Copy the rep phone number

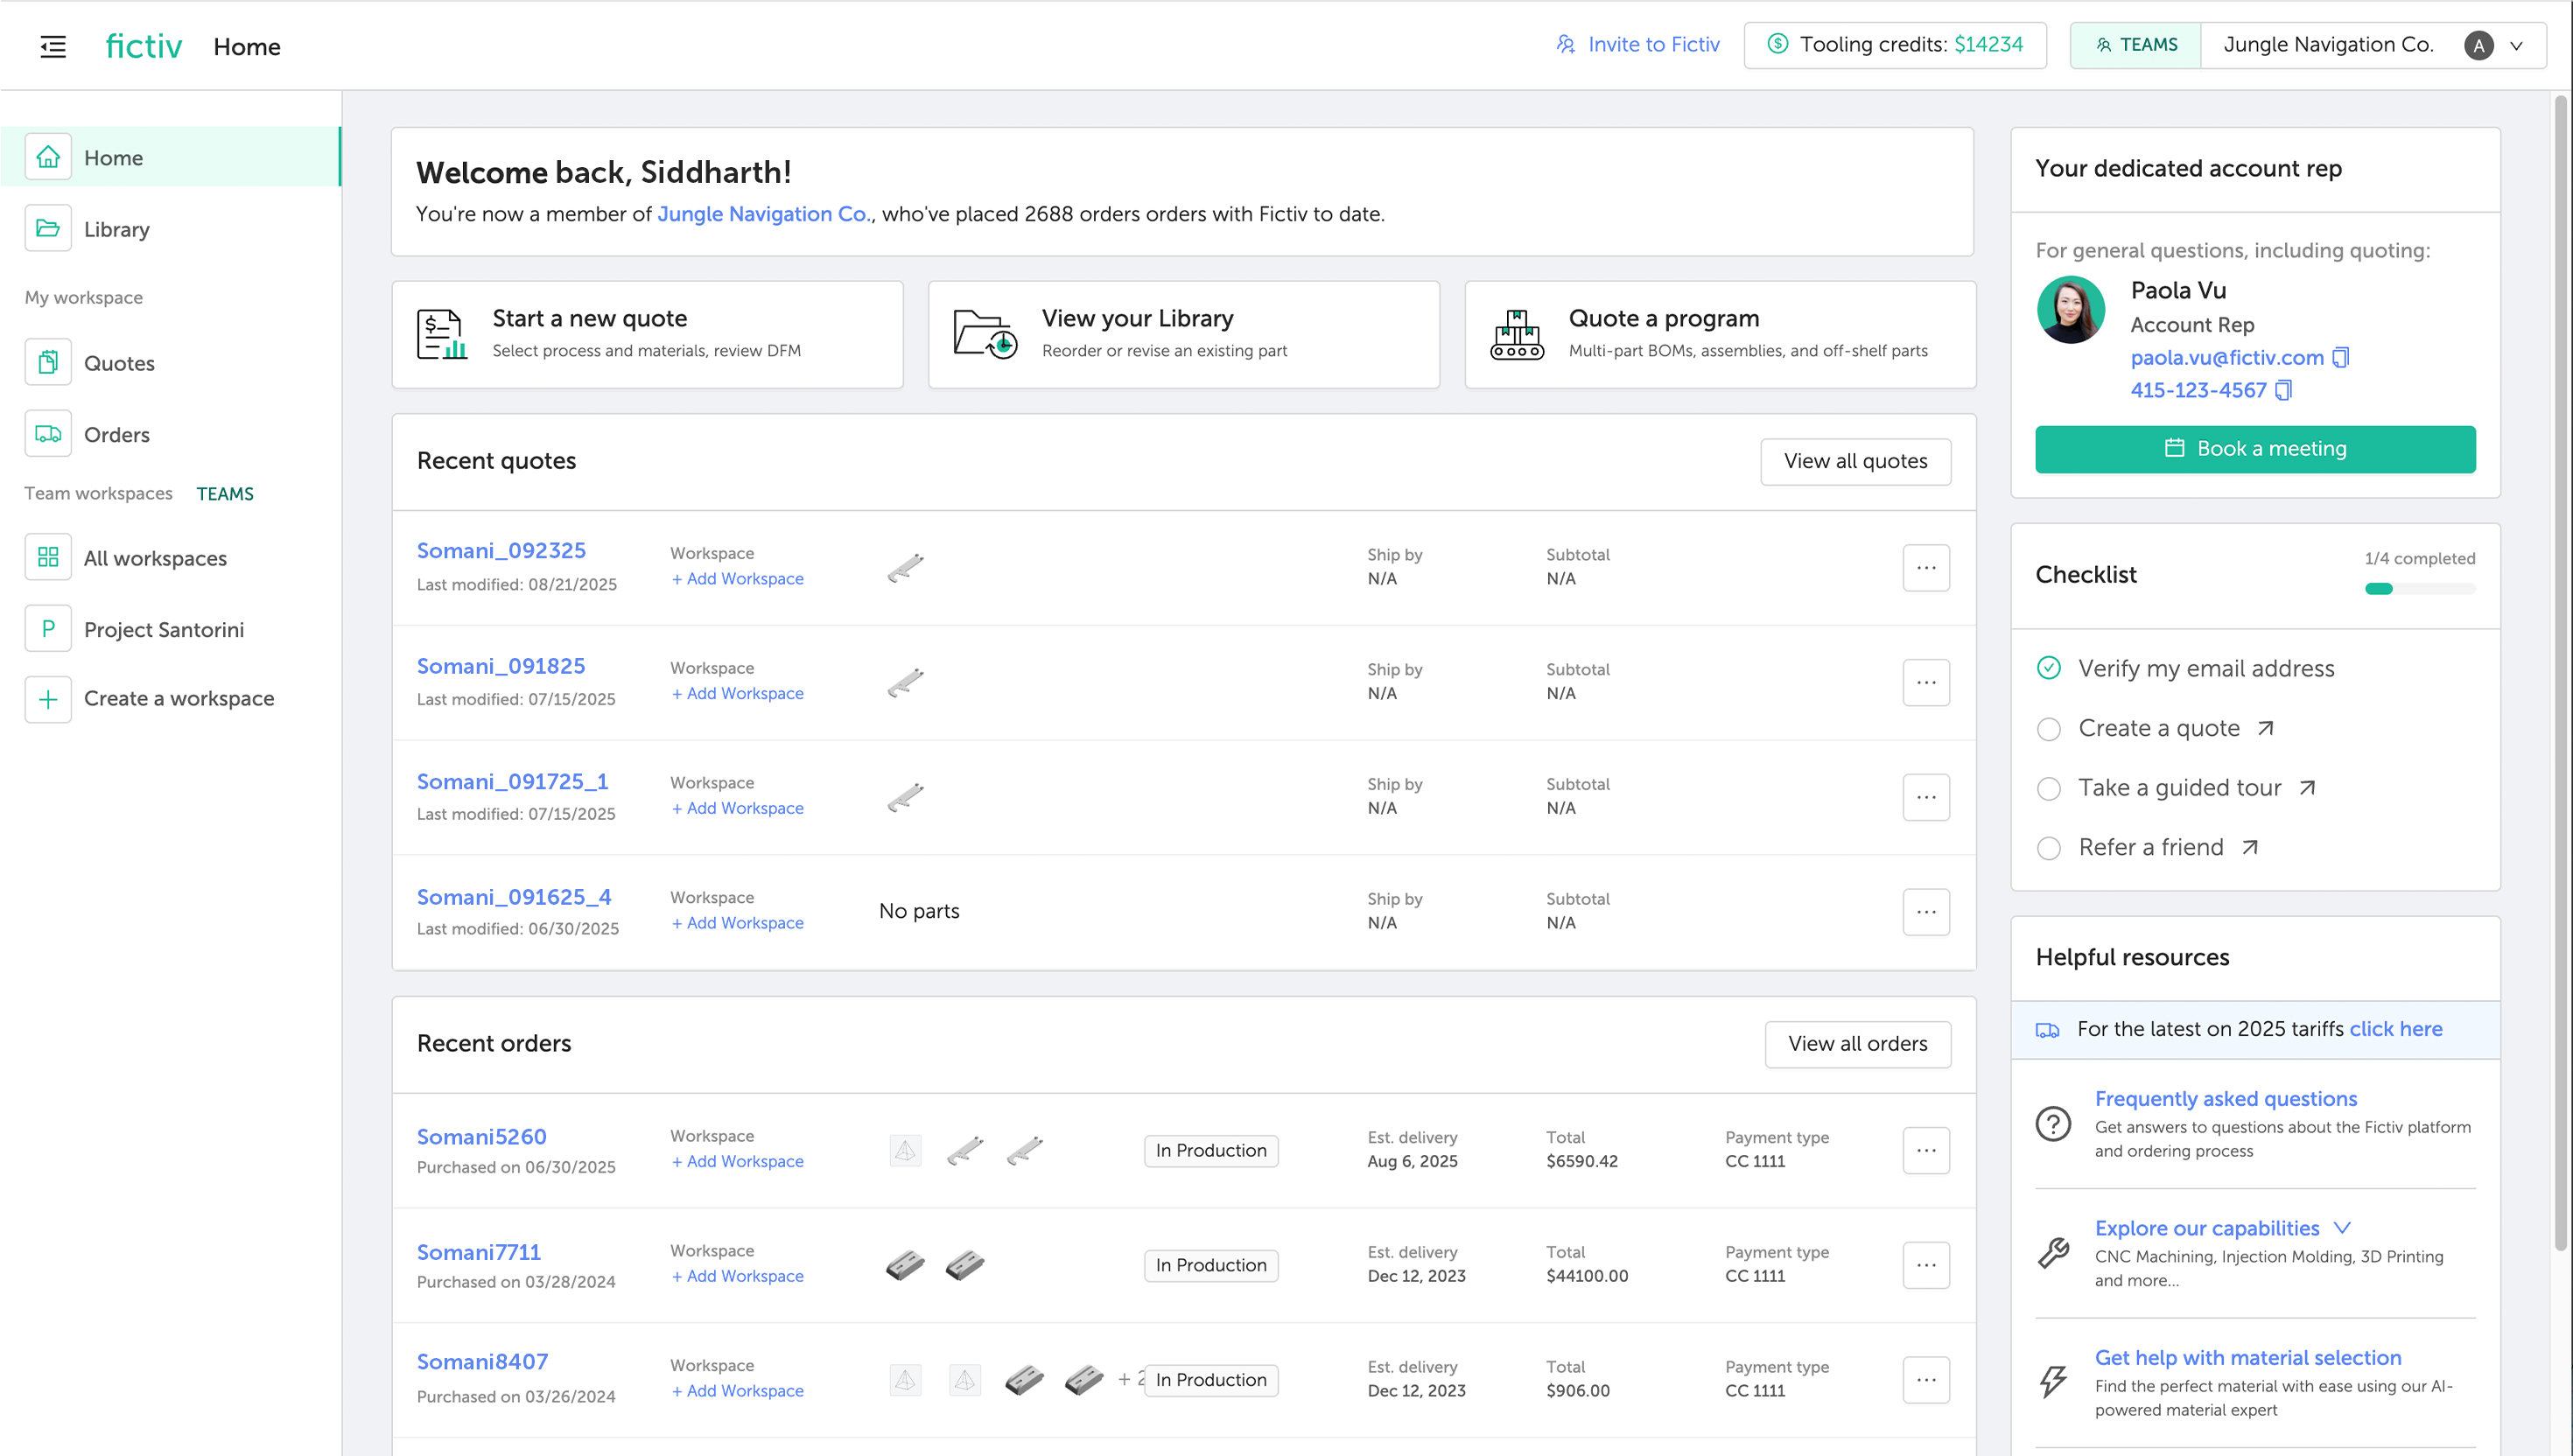coord(2283,390)
